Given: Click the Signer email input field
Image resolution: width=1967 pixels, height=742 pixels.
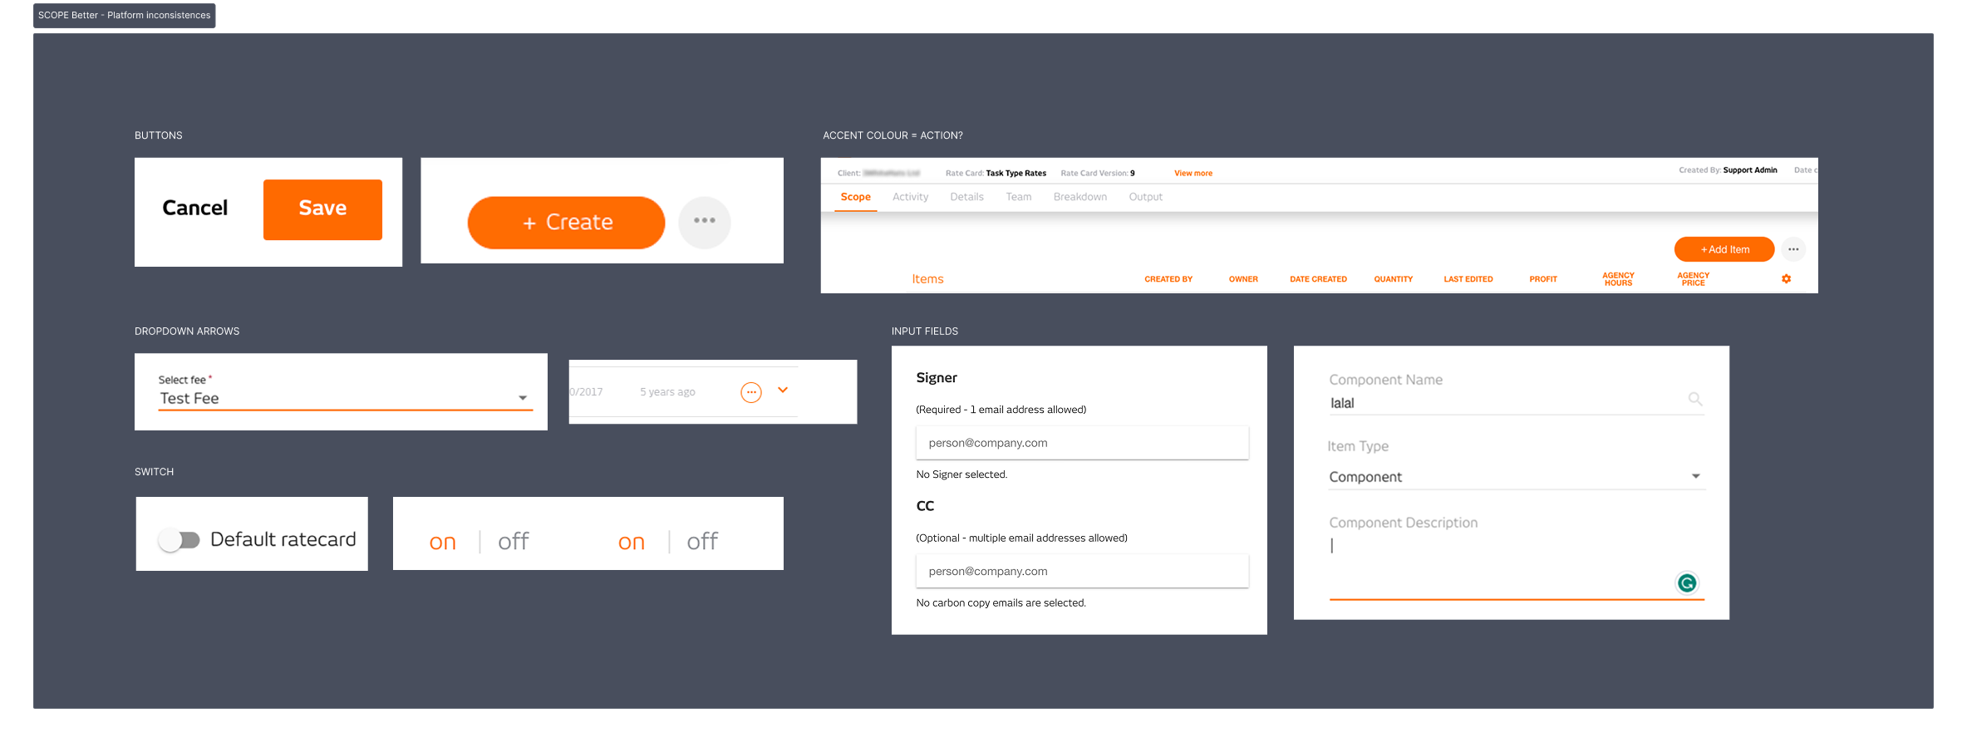Looking at the screenshot, I should tap(1082, 443).
